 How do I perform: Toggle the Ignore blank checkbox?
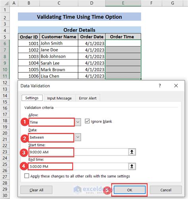(x=87, y=121)
